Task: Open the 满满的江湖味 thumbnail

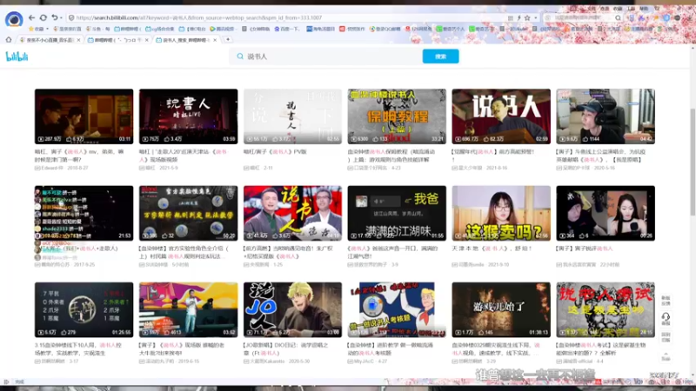Action: point(397,213)
